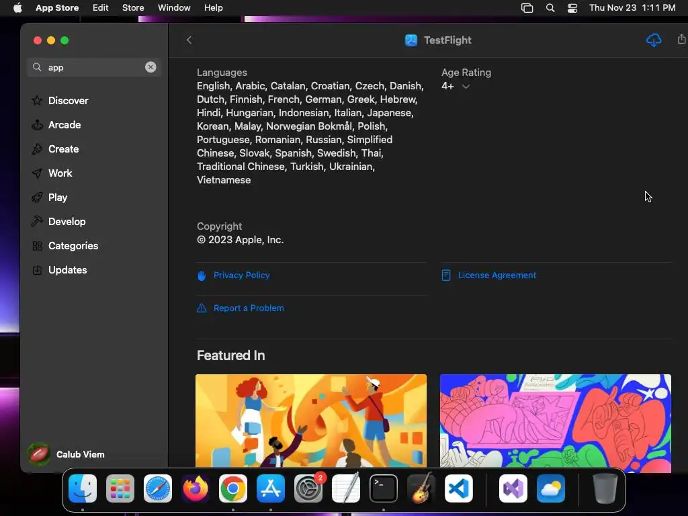Click the download from cloud icon

[x=653, y=40]
